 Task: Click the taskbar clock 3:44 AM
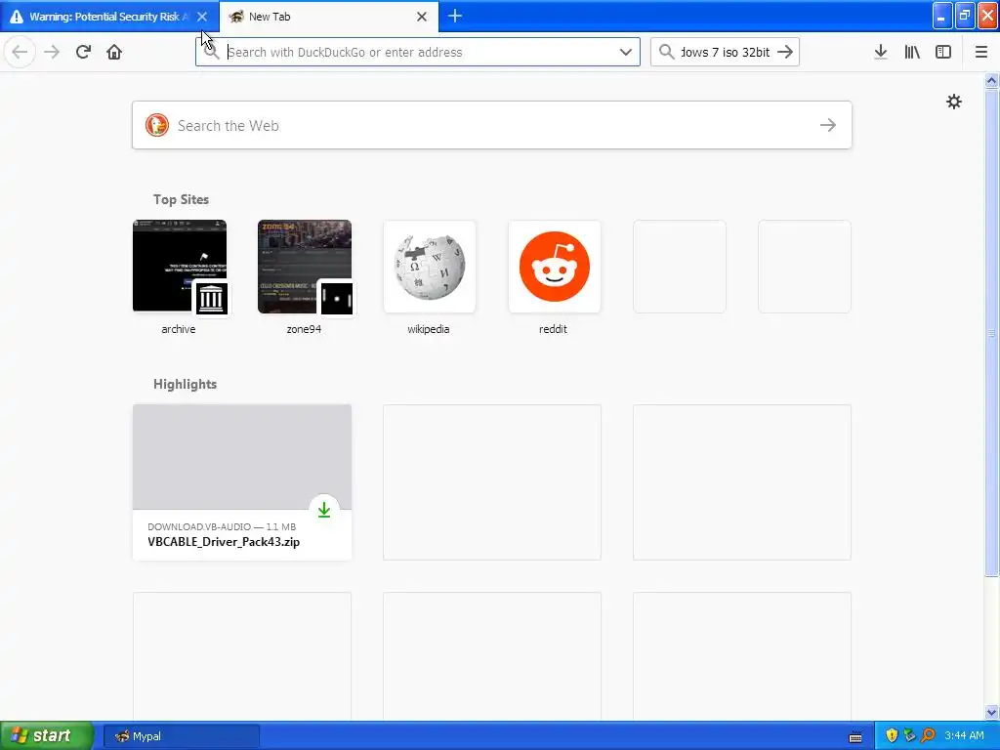point(964,735)
